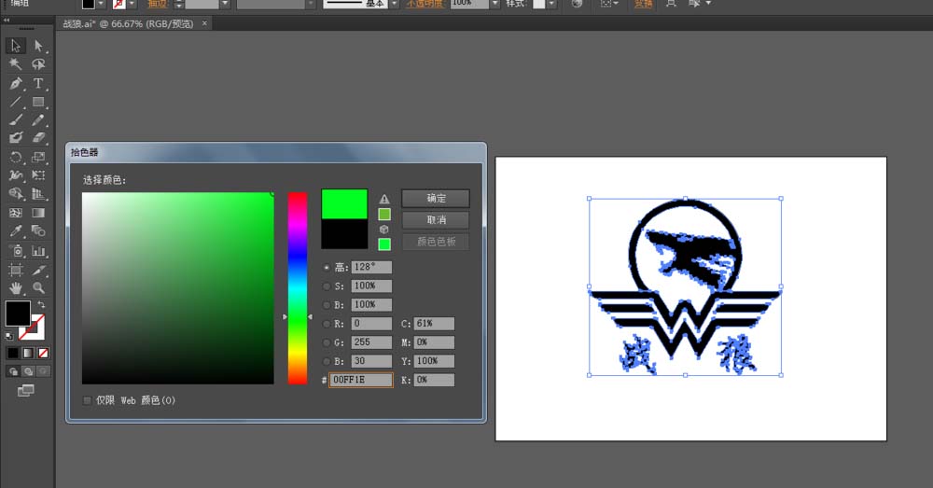Select the Rectangle tool

[38, 102]
